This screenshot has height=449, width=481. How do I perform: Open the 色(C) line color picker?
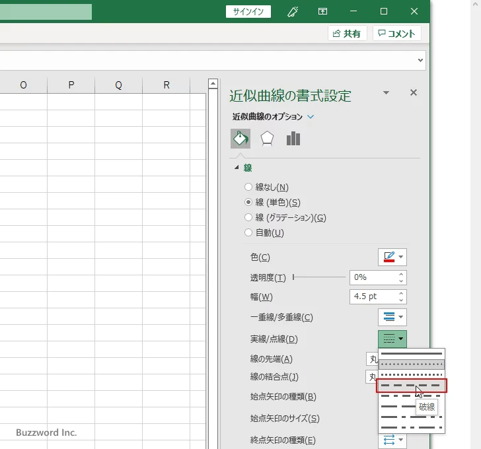pos(392,257)
